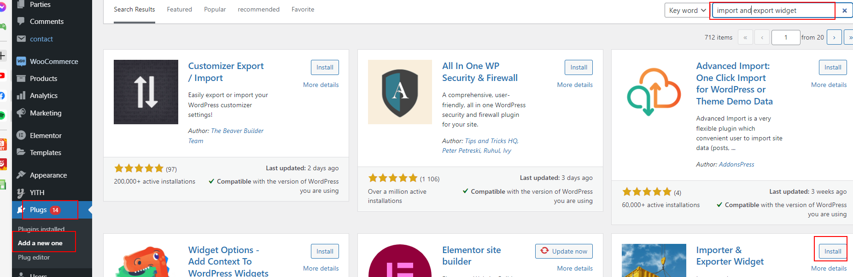The height and width of the screenshot is (277, 853).
Task: Jump to the last results page
Action: 849,37
